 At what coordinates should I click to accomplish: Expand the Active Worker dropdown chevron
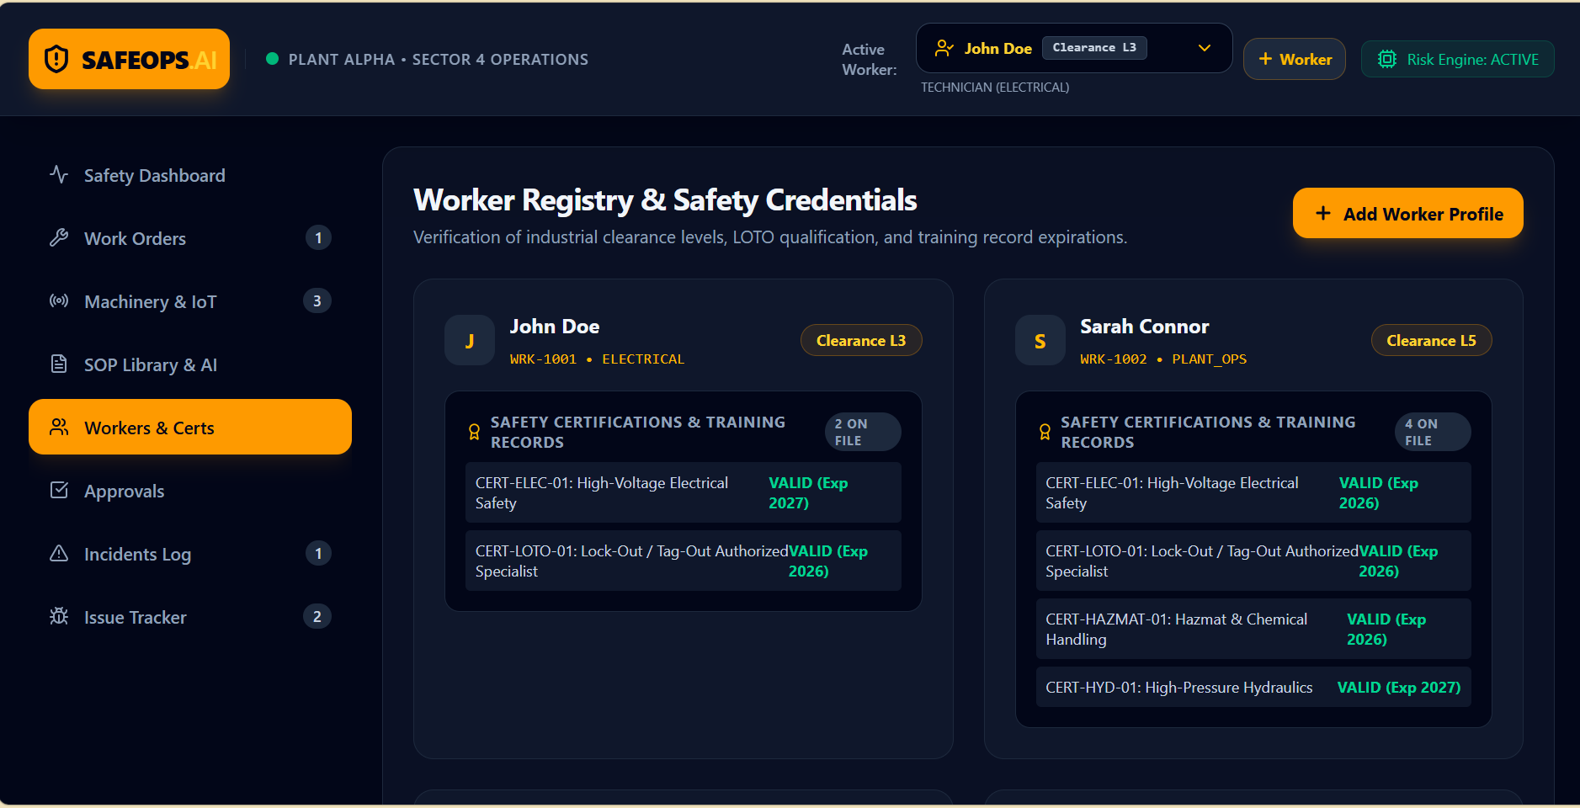coord(1205,48)
